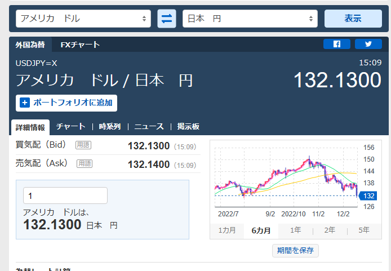Switch to the FXチャート tab
Screen dimensions: 391x271
pyautogui.click(x=80, y=45)
